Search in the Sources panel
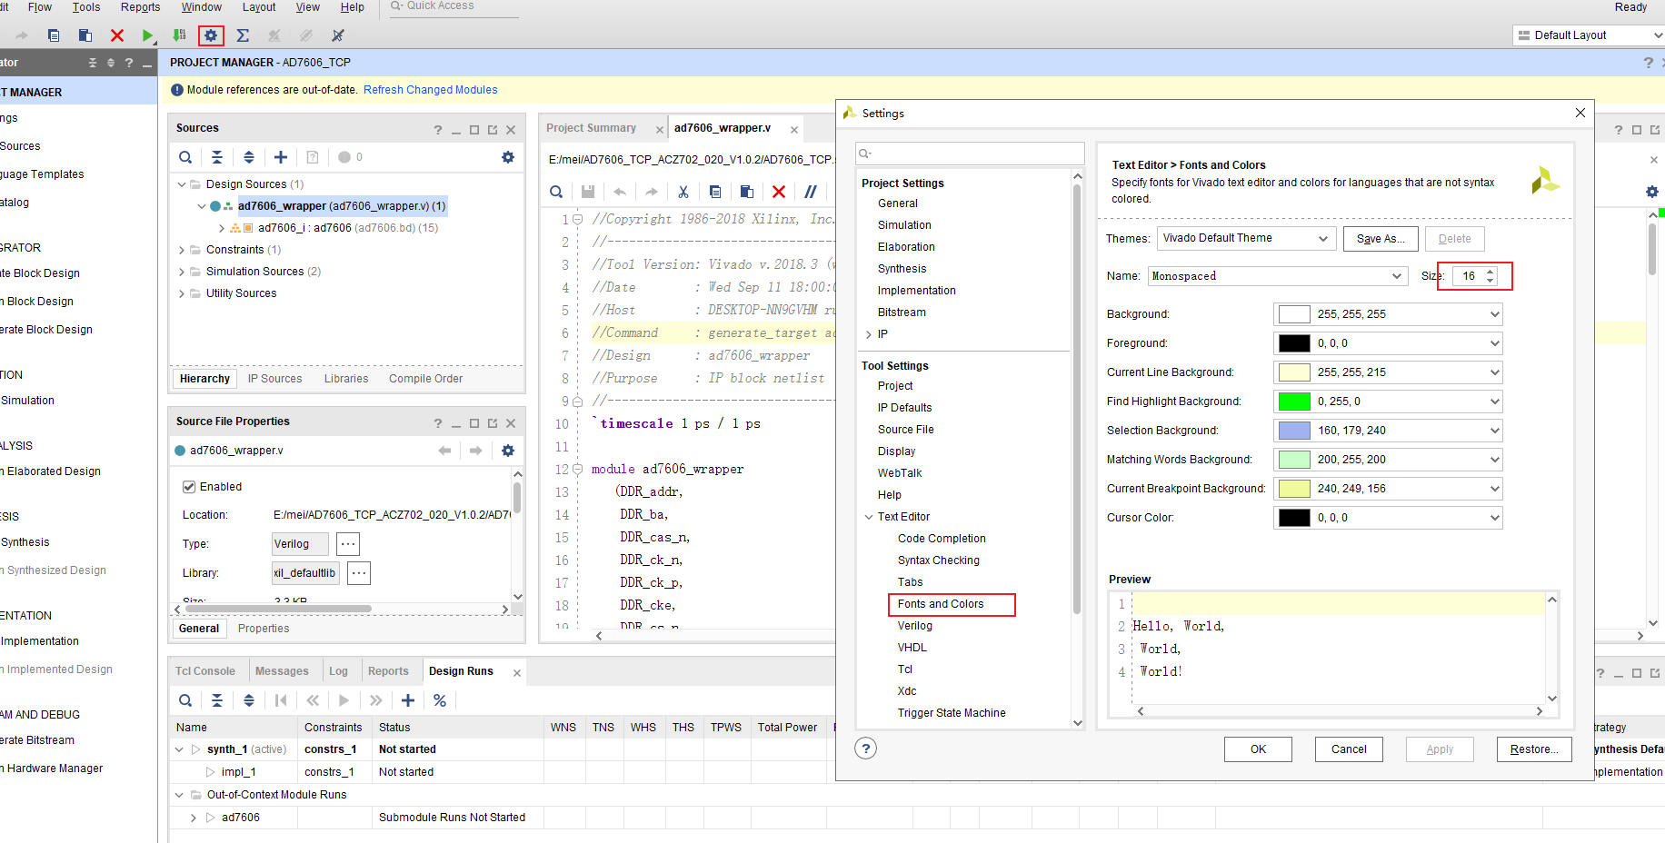Viewport: 1665px width, 843px height. tap(185, 157)
